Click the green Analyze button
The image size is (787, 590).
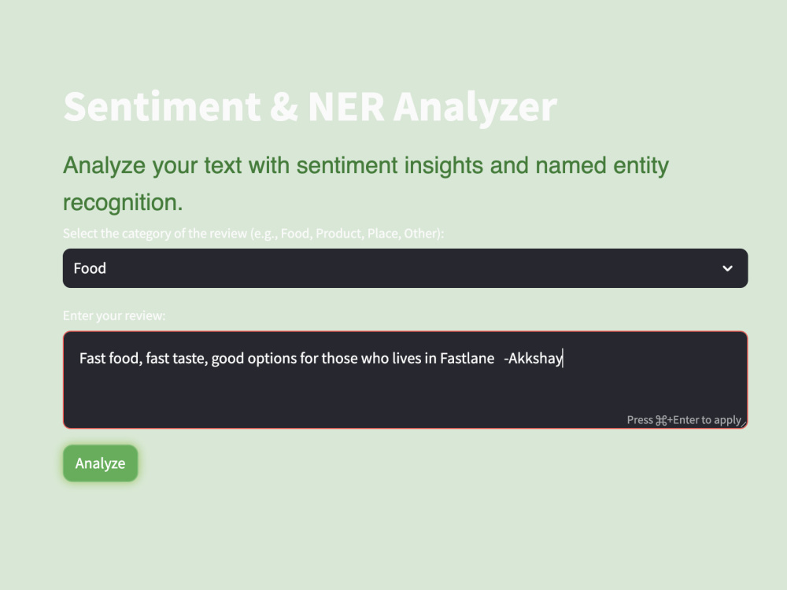point(101,463)
